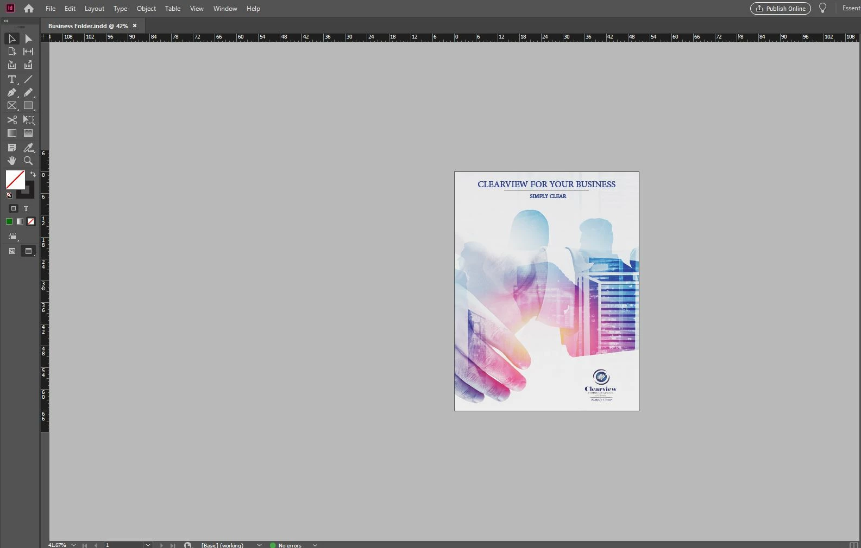
Task: Select the Free Transform tool
Action: pyautogui.click(x=28, y=120)
